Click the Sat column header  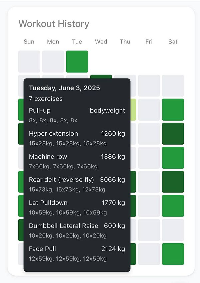[173, 42]
